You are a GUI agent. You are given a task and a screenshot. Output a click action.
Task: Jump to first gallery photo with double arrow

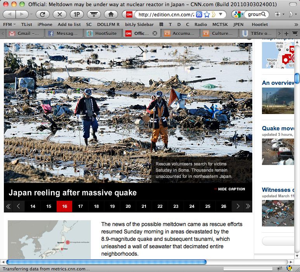coord(8,206)
